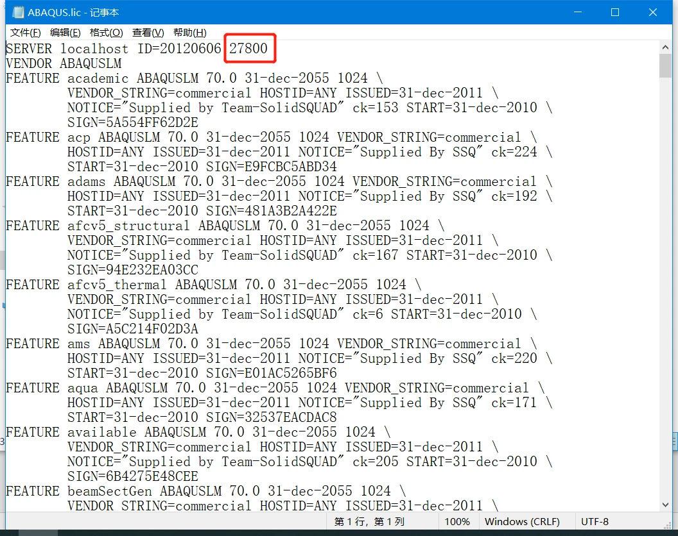
Task: Click the vertical scrollbar down arrow
Action: click(x=665, y=505)
